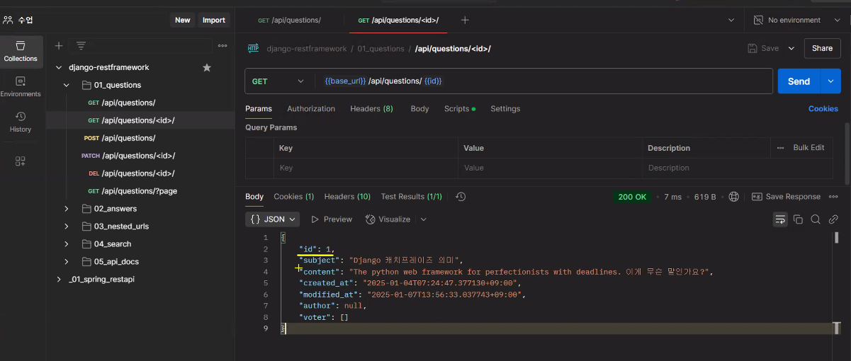Open the JSON format dropdown
The image size is (851, 361).
coord(273,219)
